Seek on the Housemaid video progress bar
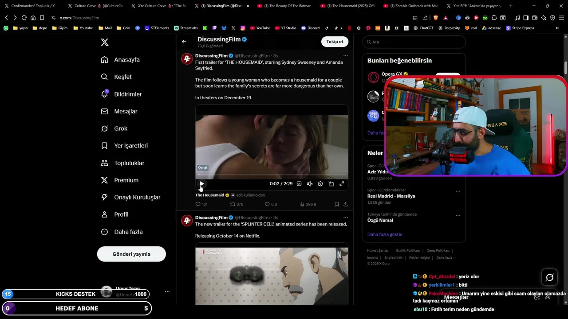This screenshot has height=319, width=568. tap(272, 175)
